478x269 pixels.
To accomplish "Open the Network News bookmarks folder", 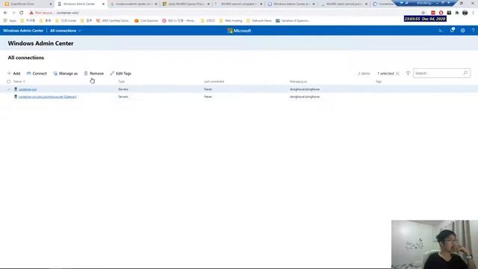I will coord(259,21).
